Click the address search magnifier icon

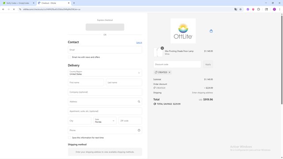click(x=139, y=102)
